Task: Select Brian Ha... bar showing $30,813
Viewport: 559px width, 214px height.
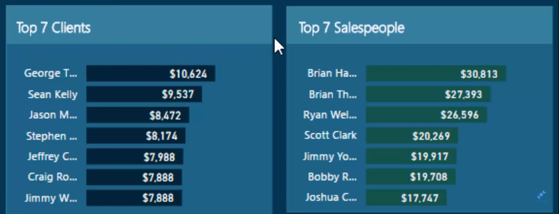Action: [x=436, y=74]
